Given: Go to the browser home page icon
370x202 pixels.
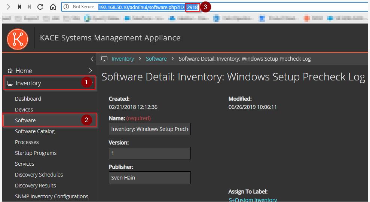Looking at the screenshot, I should [x=53, y=7].
